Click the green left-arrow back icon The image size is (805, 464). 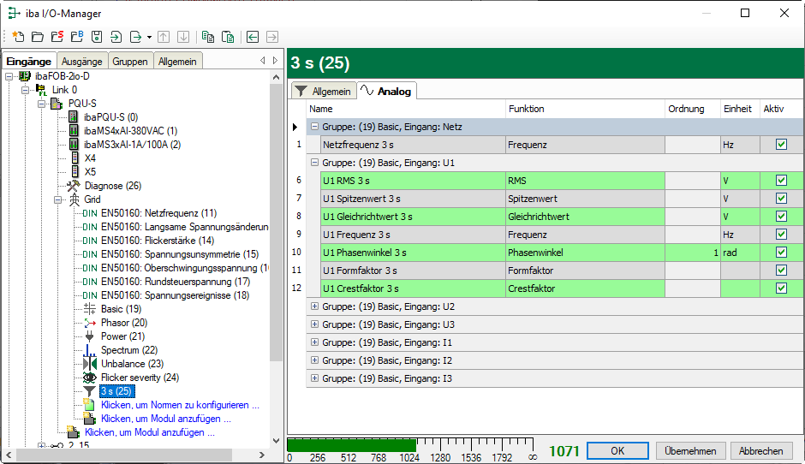coord(253,37)
